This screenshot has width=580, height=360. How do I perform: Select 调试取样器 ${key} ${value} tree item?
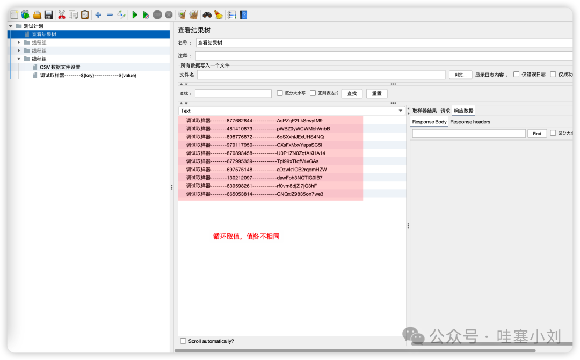pos(88,76)
